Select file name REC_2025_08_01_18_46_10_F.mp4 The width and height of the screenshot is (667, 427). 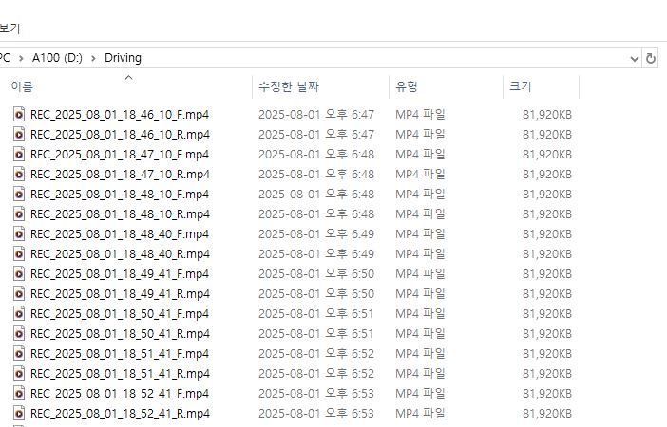pyautogui.click(x=120, y=115)
